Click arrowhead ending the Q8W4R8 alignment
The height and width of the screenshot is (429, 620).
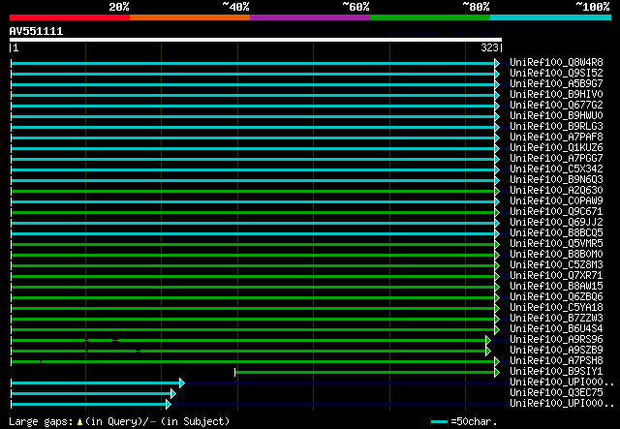pyautogui.click(x=497, y=63)
